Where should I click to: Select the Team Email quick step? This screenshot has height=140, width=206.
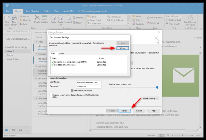tap(94, 20)
